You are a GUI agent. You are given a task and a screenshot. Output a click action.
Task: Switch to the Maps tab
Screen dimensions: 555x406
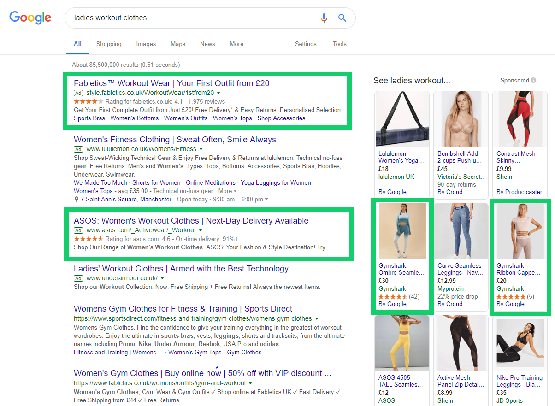tap(178, 44)
